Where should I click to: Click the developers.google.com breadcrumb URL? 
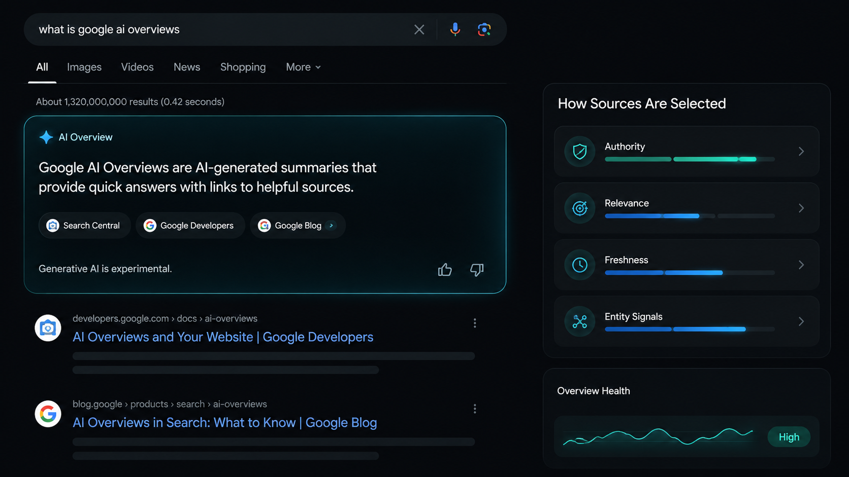(165, 318)
